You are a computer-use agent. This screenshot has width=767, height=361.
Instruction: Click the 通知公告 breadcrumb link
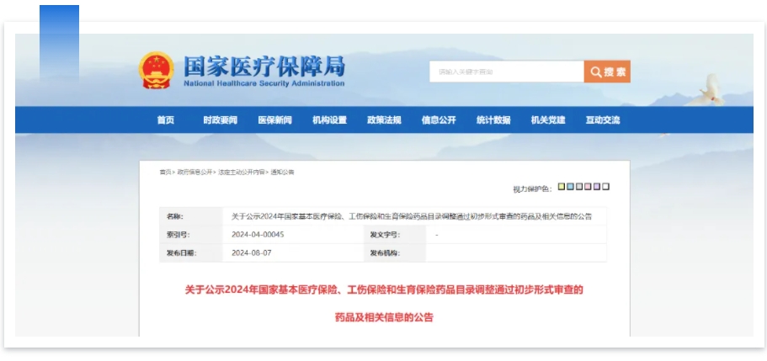[283, 172]
